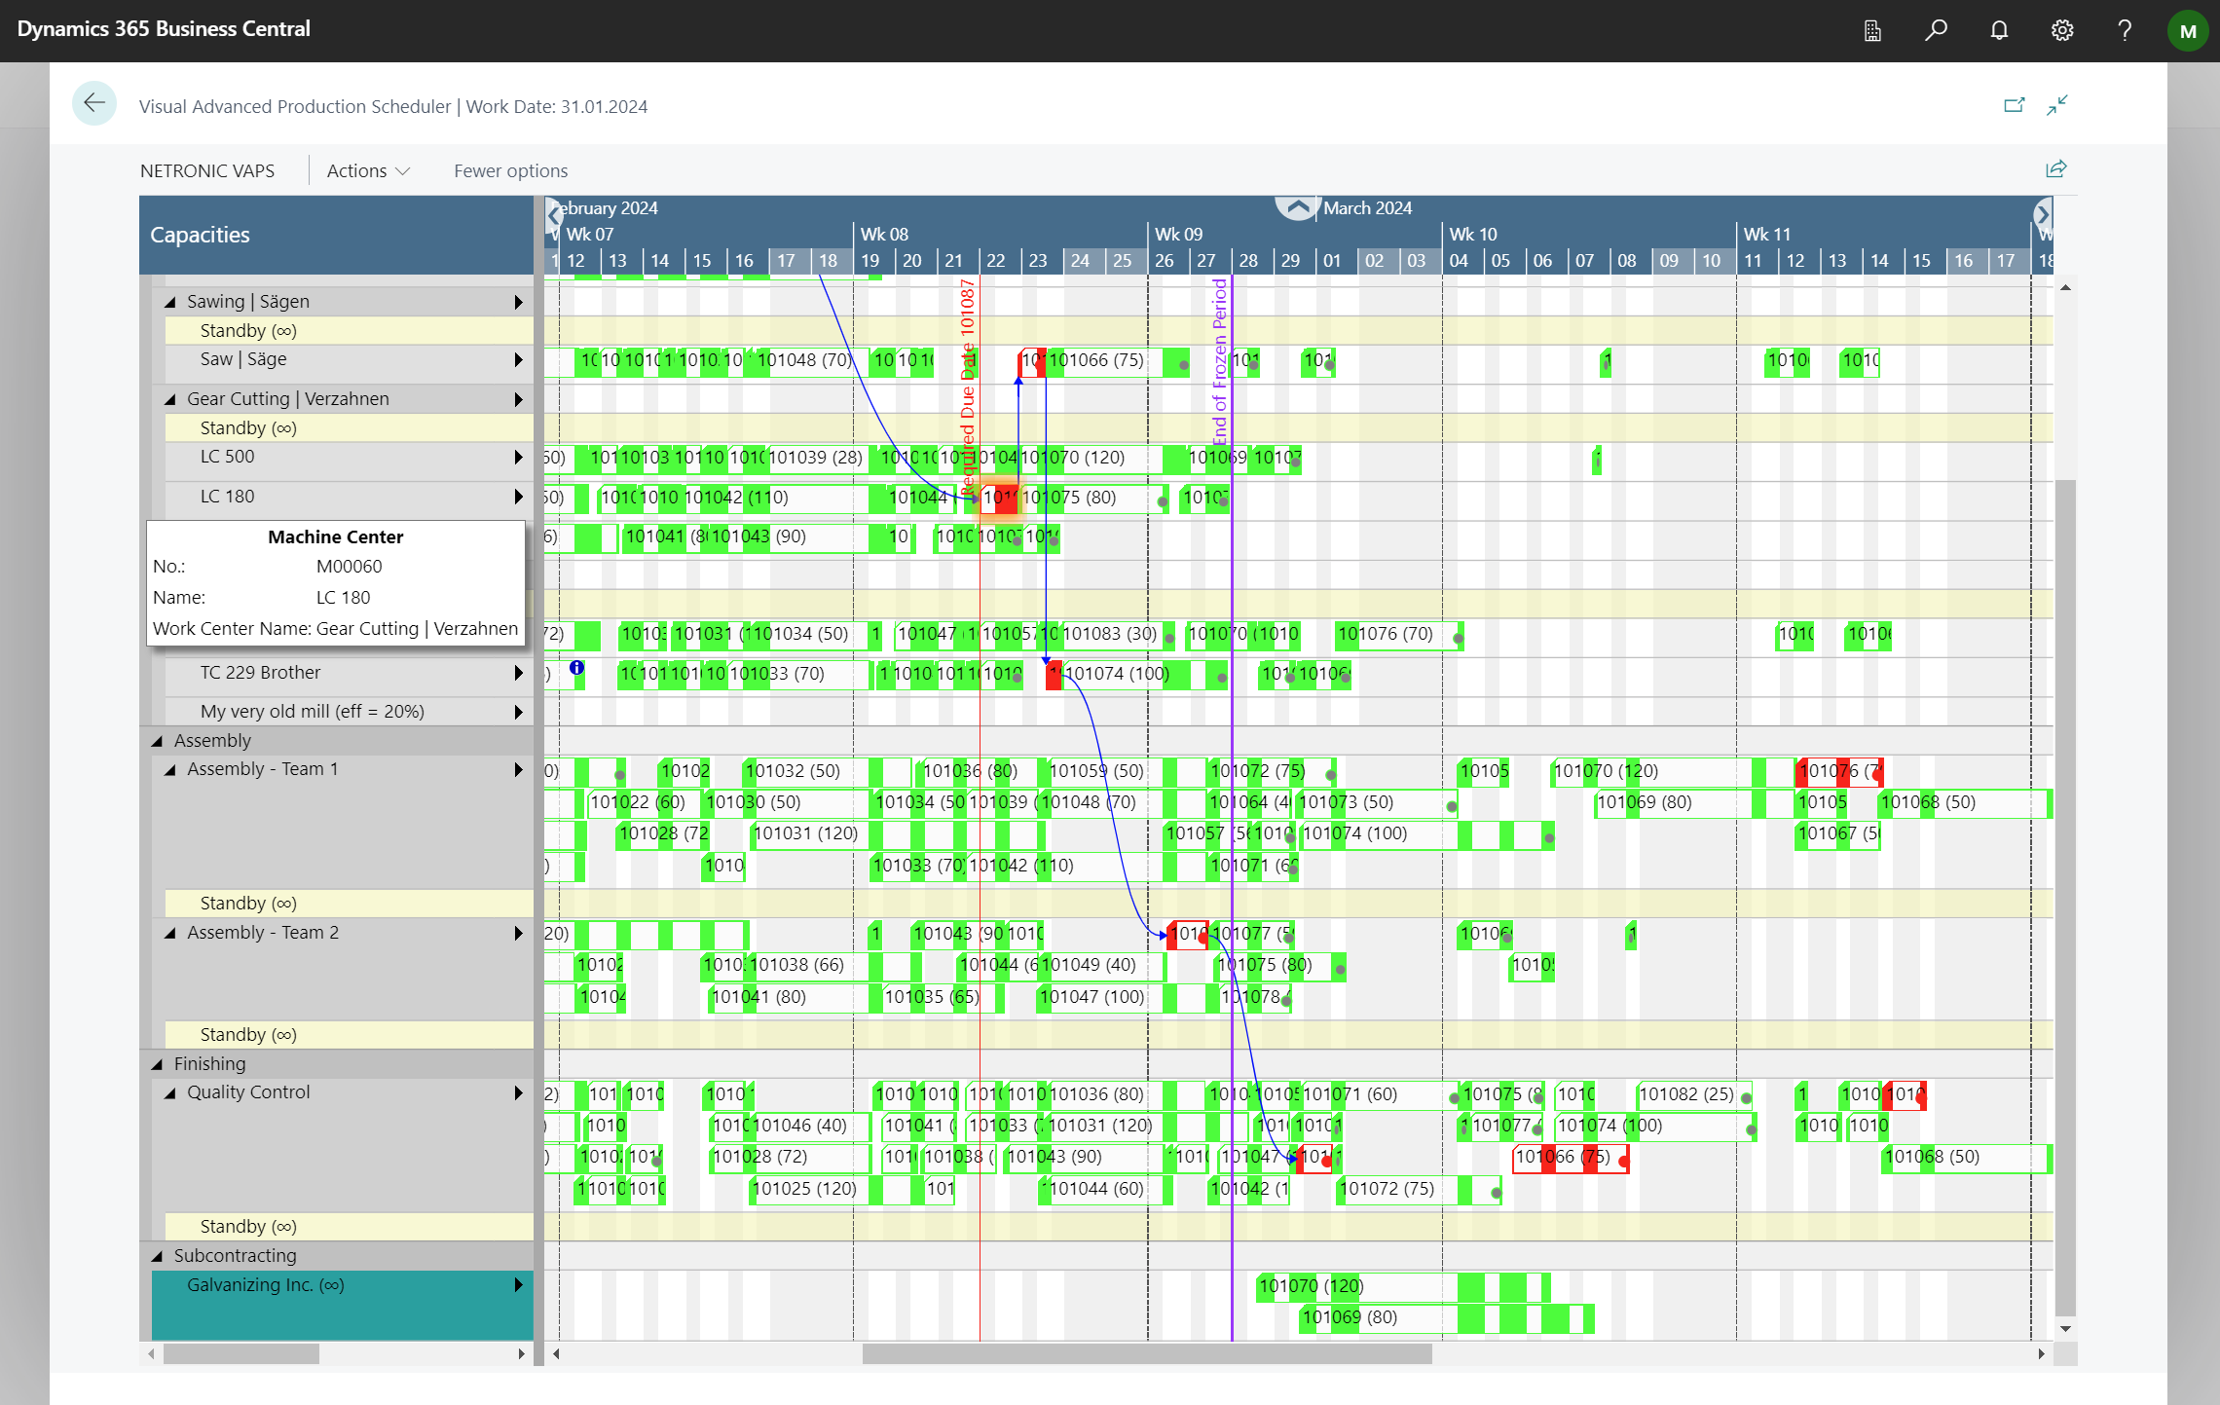Select the notification bell icon
The image size is (2220, 1405).
click(x=1998, y=31)
